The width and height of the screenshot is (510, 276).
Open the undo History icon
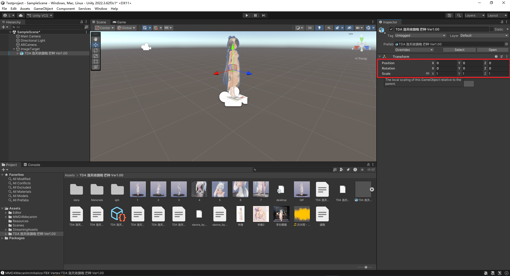click(x=449, y=15)
